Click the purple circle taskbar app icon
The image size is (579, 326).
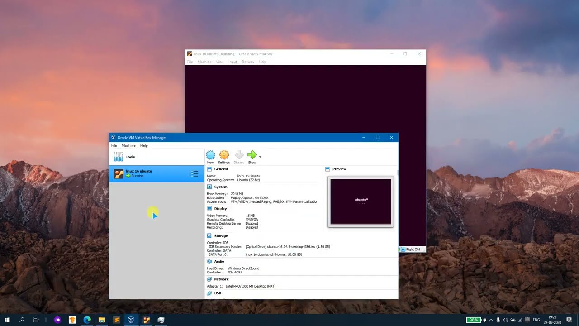(x=57, y=320)
